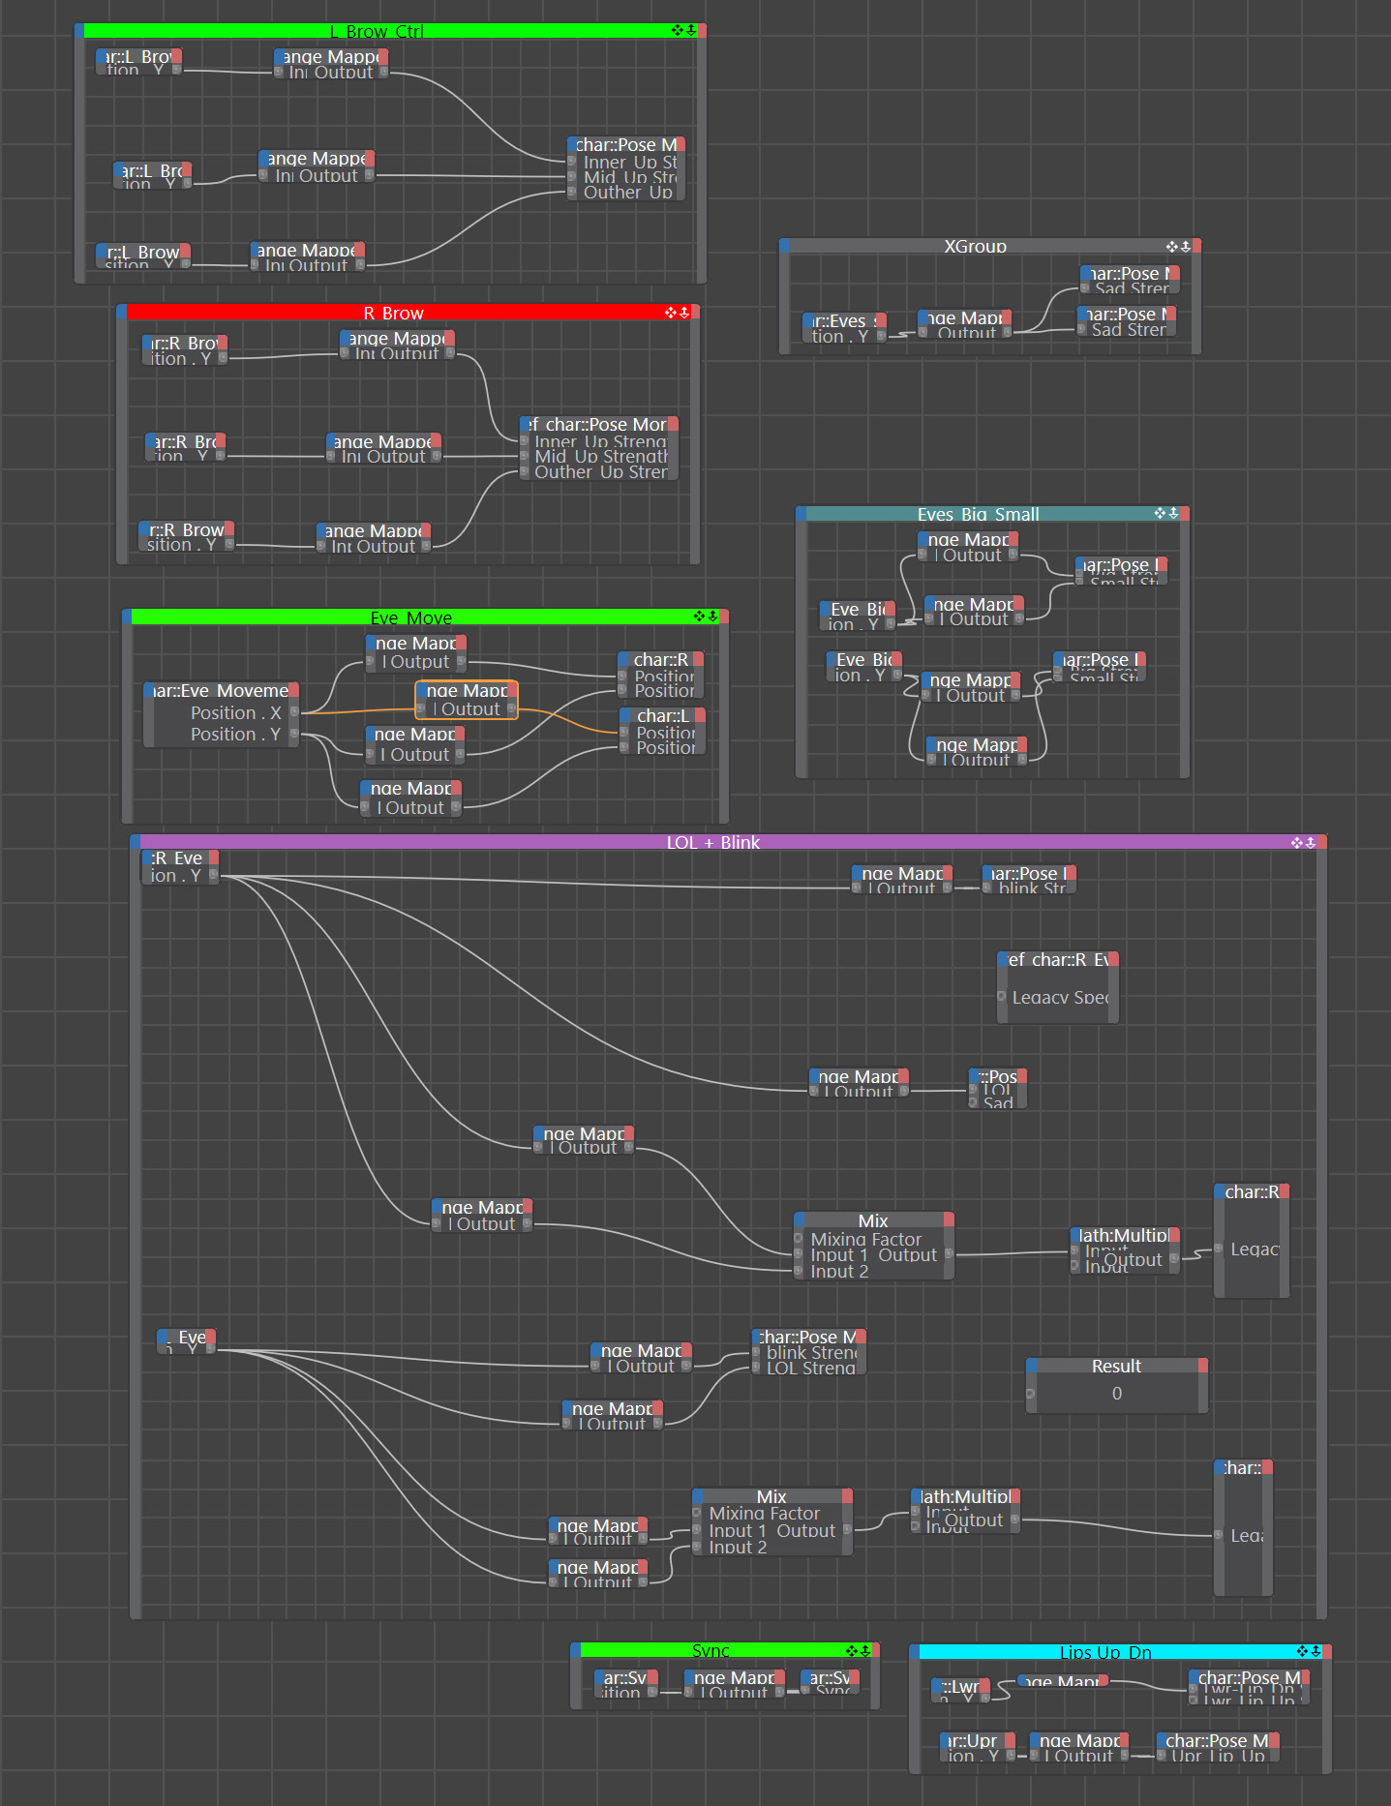Select the R_Brow group title bar
The width and height of the screenshot is (1391, 1806).
pos(394,313)
